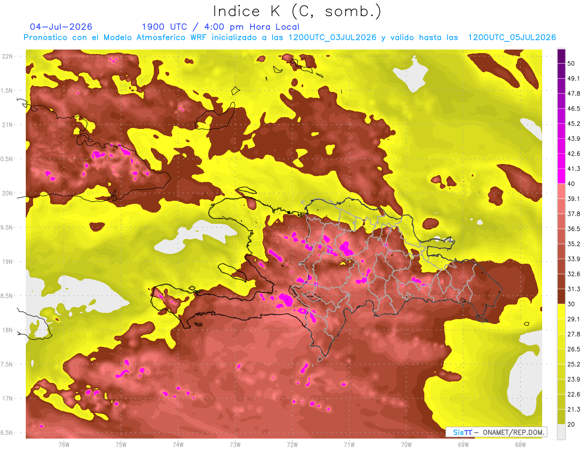This screenshot has height=451, width=584.
Task: Click the "41.3" color scale value
Action: pos(573,169)
